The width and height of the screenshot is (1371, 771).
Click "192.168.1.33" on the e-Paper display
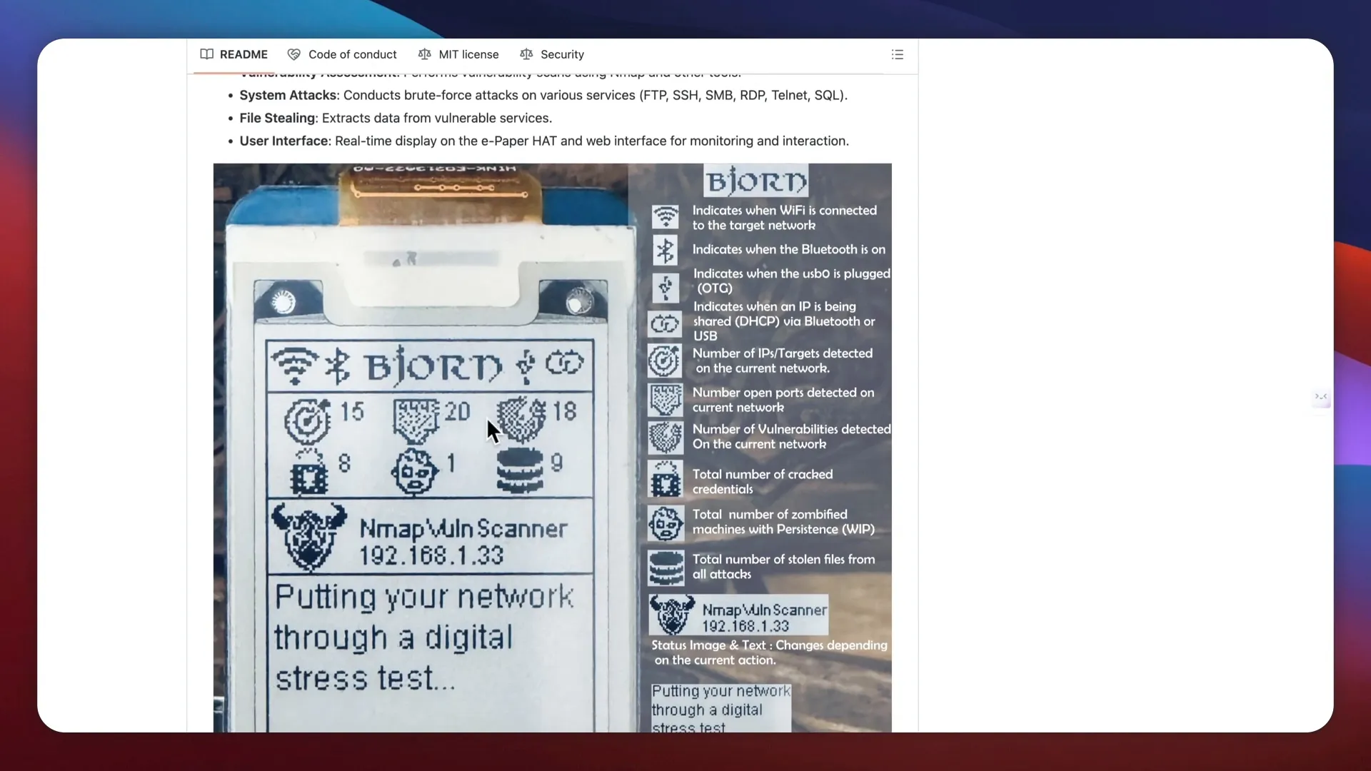(x=431, y=556)
